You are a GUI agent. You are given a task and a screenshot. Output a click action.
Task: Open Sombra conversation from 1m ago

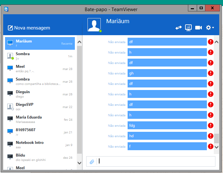(x=40, y=56)
